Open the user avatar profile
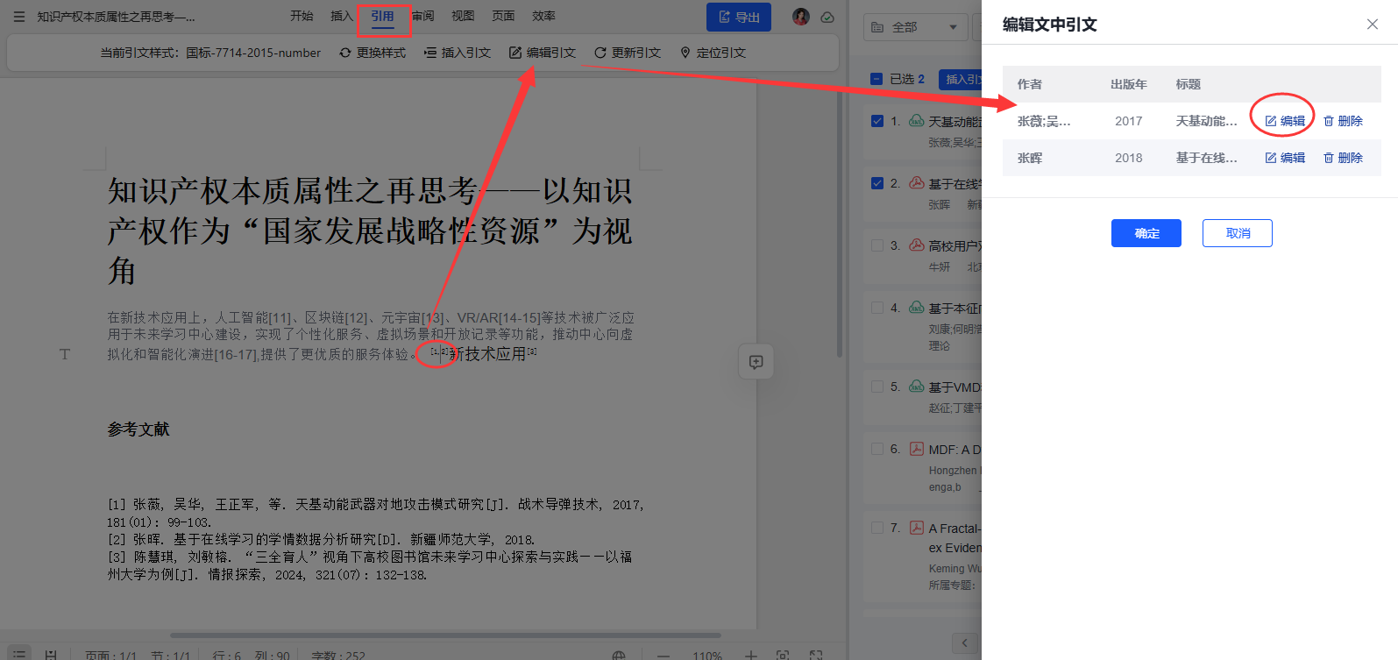This screenshot has width=1398, height=660. [800, 17]
